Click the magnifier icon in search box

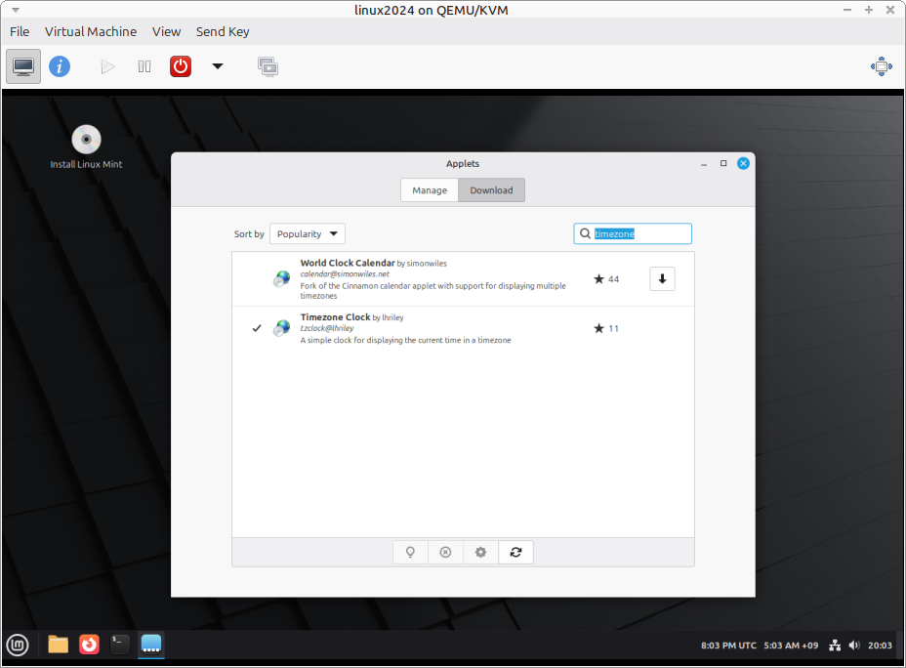585,233
